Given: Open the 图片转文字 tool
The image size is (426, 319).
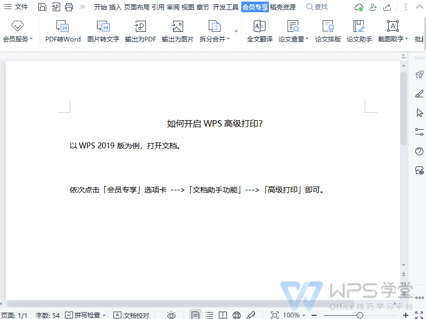Looking at the screenshot, I should click(x=103, y=27).
